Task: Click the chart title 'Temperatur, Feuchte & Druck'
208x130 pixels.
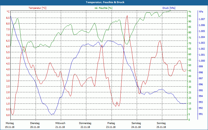Action: pos(105,2)
